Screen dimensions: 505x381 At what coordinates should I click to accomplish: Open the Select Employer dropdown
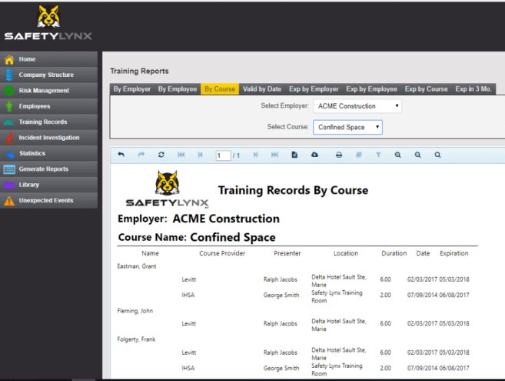[x=357, y=106]
